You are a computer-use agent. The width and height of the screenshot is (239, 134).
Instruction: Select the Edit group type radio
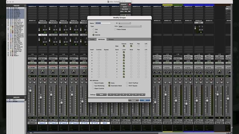tap(93, 29)
